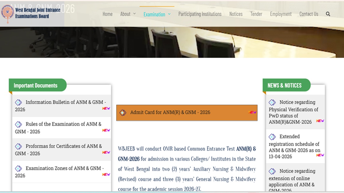Click NEW badge next to Information Bulletin
Screen dimensions: 344x193
(106, 108)
